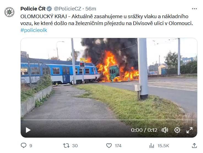Play the train collision video
203x153 pixels.
[28, 130]
